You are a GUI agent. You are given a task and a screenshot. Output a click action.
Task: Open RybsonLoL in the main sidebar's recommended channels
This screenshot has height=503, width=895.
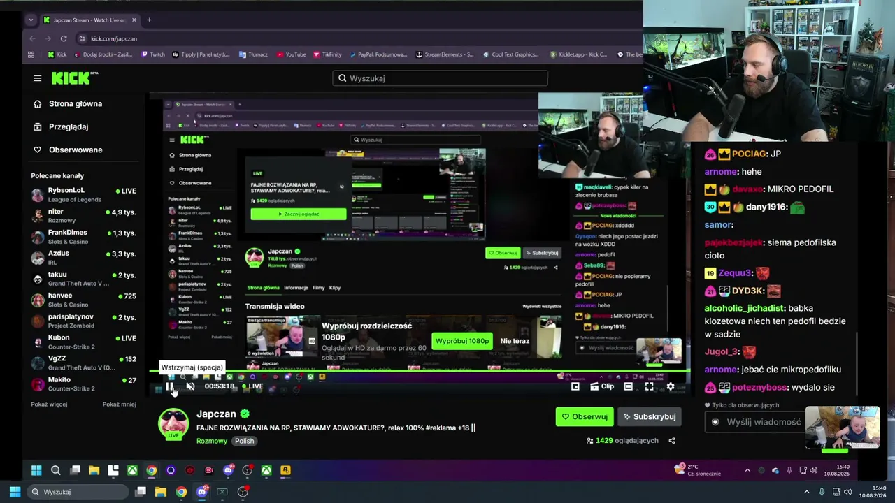pyautogui.click(x=84, y=195)
